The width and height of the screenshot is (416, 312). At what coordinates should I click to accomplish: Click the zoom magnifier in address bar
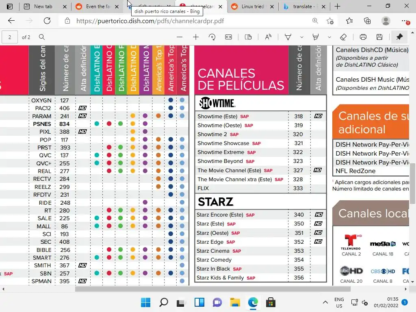click(x=315, y=21)
